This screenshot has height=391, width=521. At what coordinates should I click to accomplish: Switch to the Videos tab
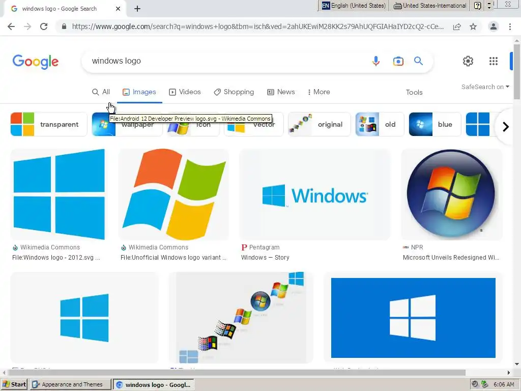point(185,92)
